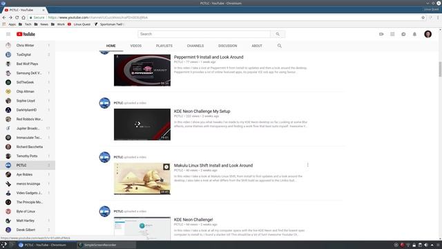Bookmark page with star icon
This screenshot has width=442, height=249.
(x=423, y=17)
